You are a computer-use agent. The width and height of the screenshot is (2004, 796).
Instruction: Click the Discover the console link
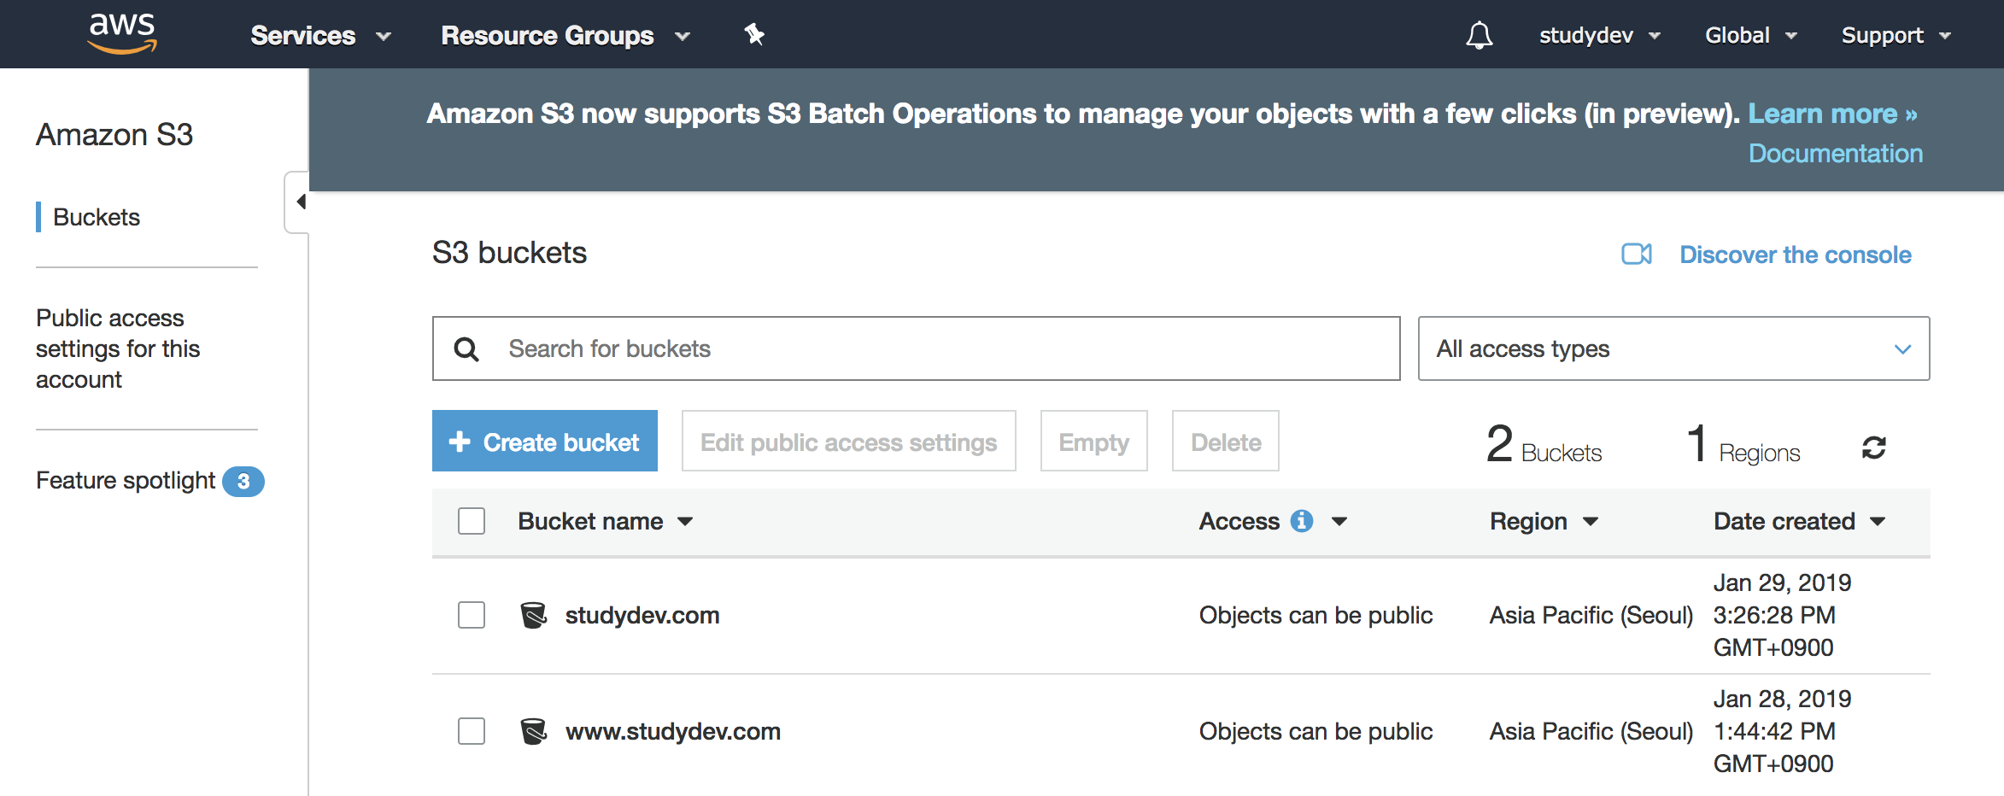pyautogui.click(x=1796, y=255)
